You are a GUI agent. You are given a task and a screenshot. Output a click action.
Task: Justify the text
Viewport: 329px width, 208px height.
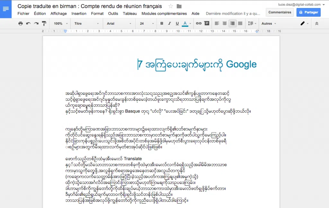click(x=240, y=23)
